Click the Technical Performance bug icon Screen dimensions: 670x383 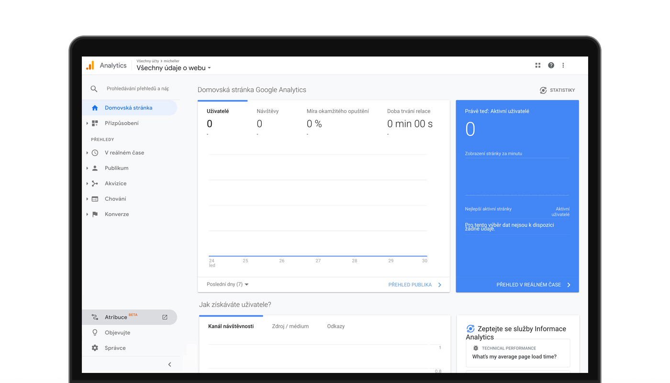click(476, 348)
